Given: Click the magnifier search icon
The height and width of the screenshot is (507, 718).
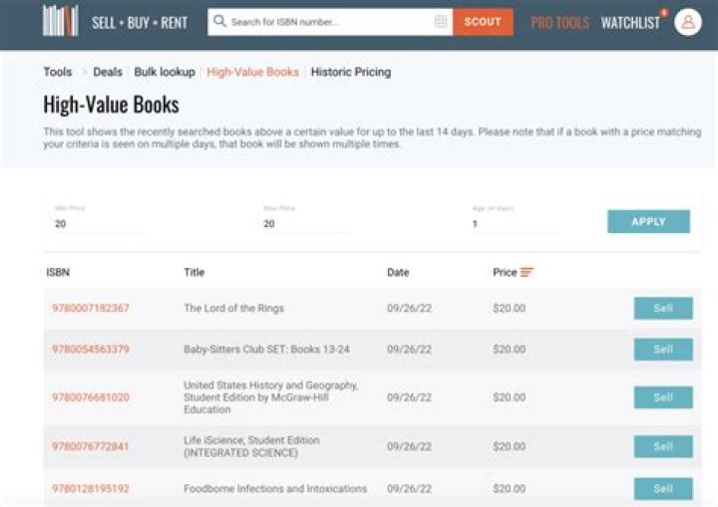Looking at the screenshot, I should pos(219,21).
